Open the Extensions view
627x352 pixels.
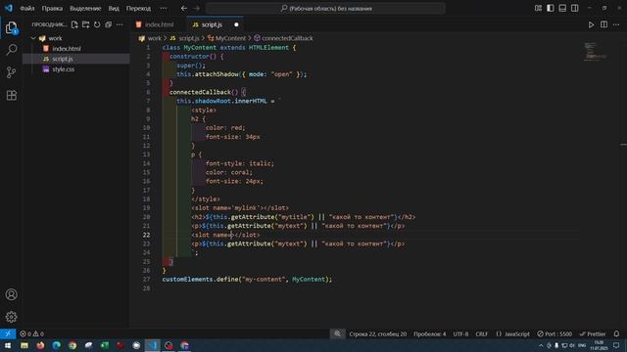point(11,95)
